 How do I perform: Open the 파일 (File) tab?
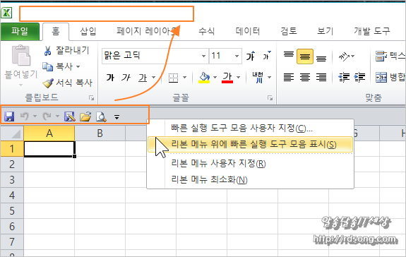coord(20,31)
